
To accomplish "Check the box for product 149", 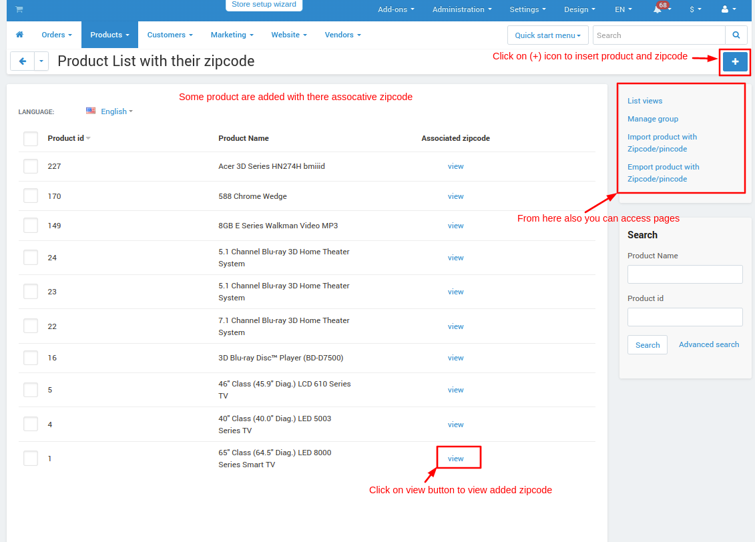I will (31, 225).
